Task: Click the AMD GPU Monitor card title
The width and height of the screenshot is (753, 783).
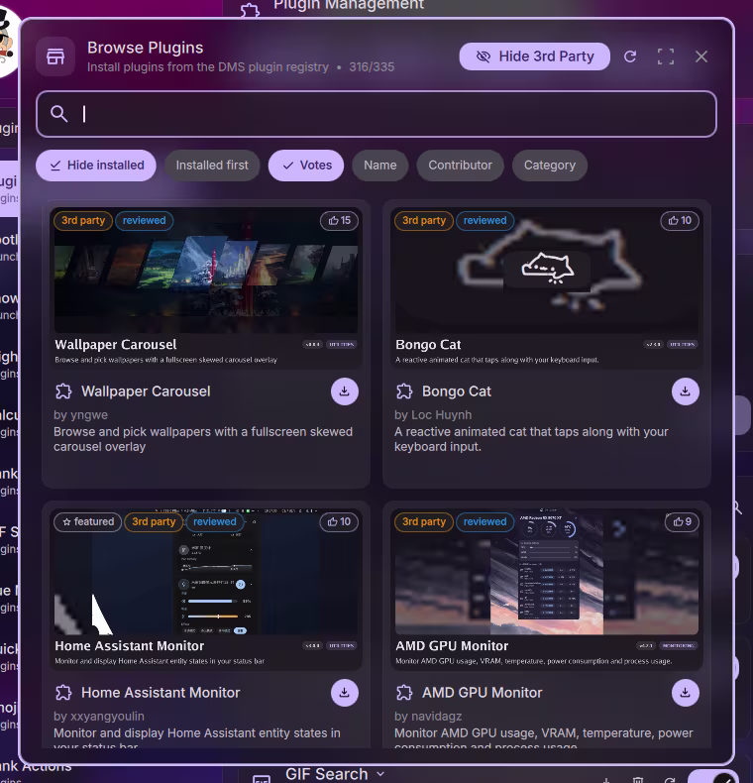Action: 482,693
